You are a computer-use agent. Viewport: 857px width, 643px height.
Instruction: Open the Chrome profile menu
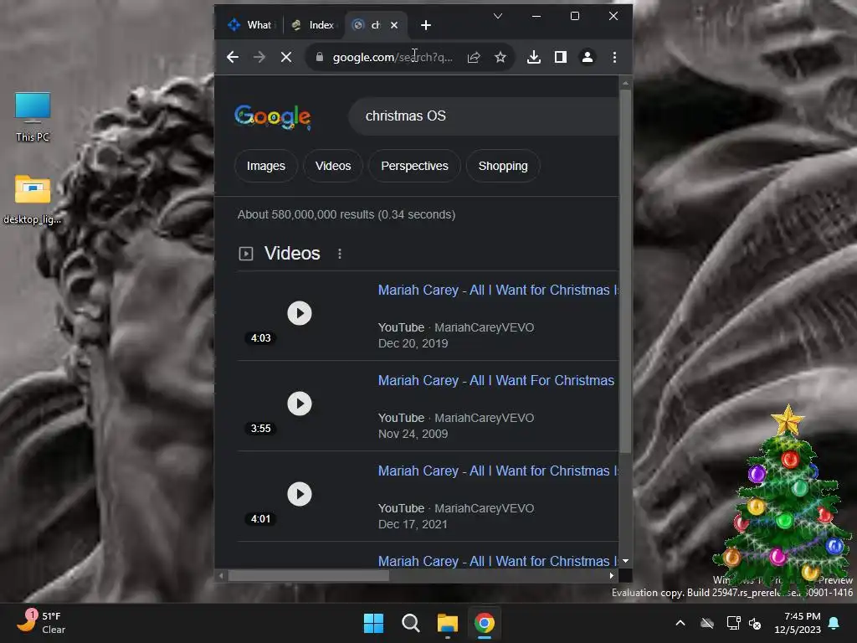pos(588,57)
